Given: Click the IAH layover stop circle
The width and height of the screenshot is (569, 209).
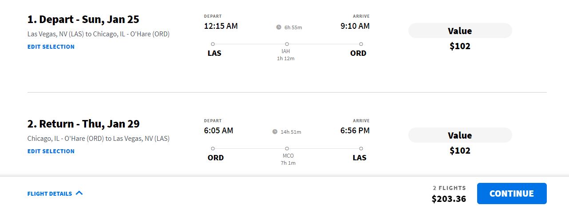Looking at the screenshot, I should 287,44.
